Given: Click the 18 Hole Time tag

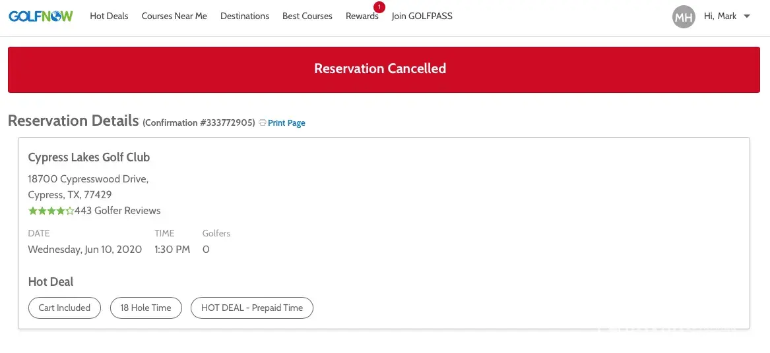Looking at the screenshot, I should click(x=146, y=308).
